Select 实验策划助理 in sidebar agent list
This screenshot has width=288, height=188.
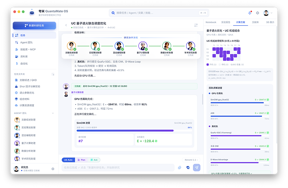[x=34, y=127]
